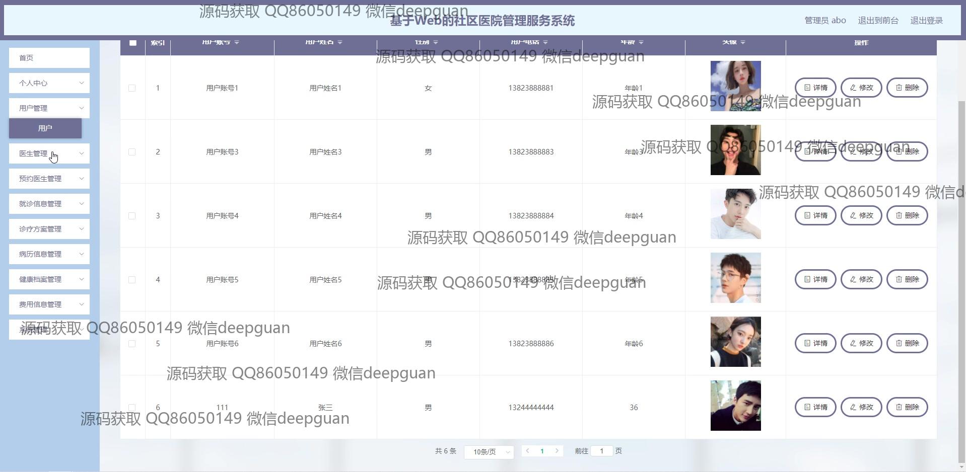The image size is (966, 472).
Task: Select the 用户 submenu item
Action: tap(45, 128)
